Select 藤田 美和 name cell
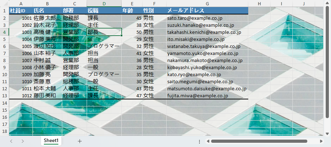This screenshot has width=331, height=147. click(47, 96)
